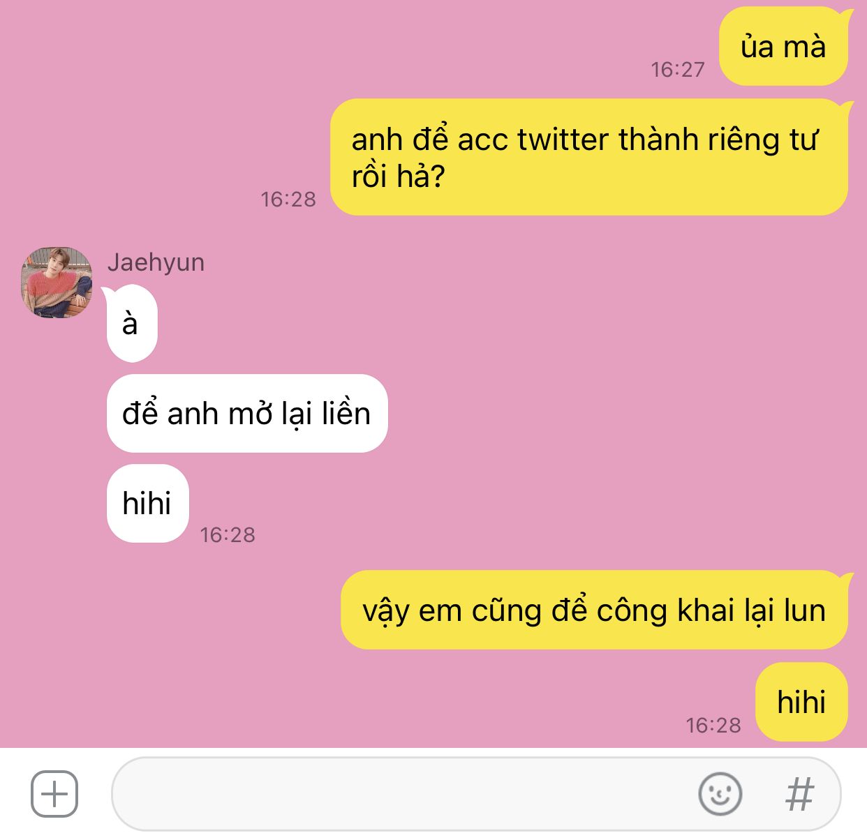
Task: Tap the white 'hihi' message from Jaehyun
Action: tap(147, 503)
